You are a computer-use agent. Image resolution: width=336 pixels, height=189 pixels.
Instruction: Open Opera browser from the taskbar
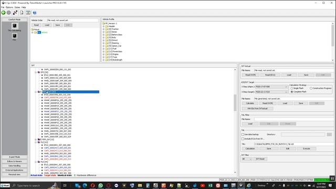92,185
